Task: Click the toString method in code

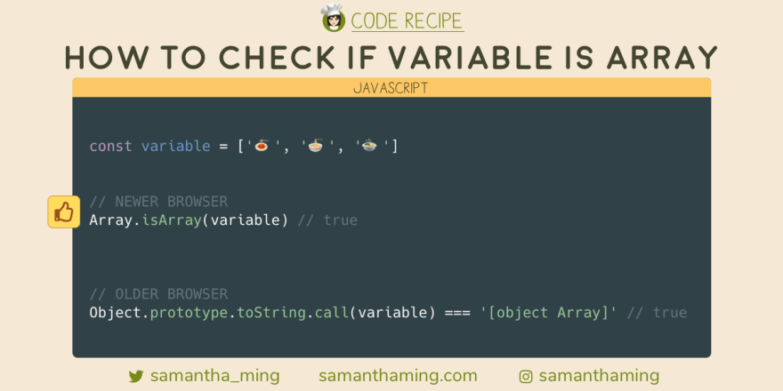Action: coord(271,313)
